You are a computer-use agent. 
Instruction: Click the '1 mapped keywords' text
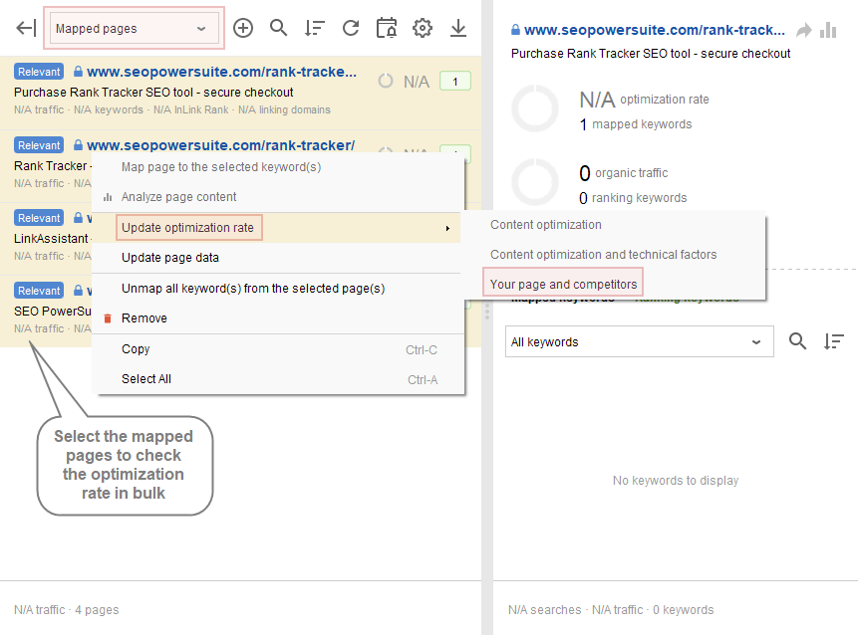click(x=636, y=124)
